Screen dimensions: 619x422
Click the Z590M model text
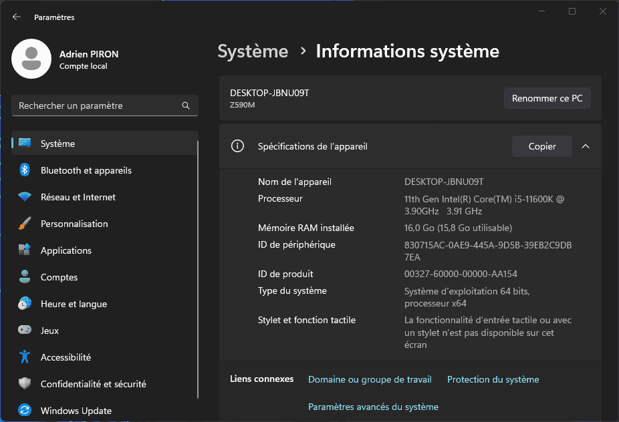click(243, 105)
